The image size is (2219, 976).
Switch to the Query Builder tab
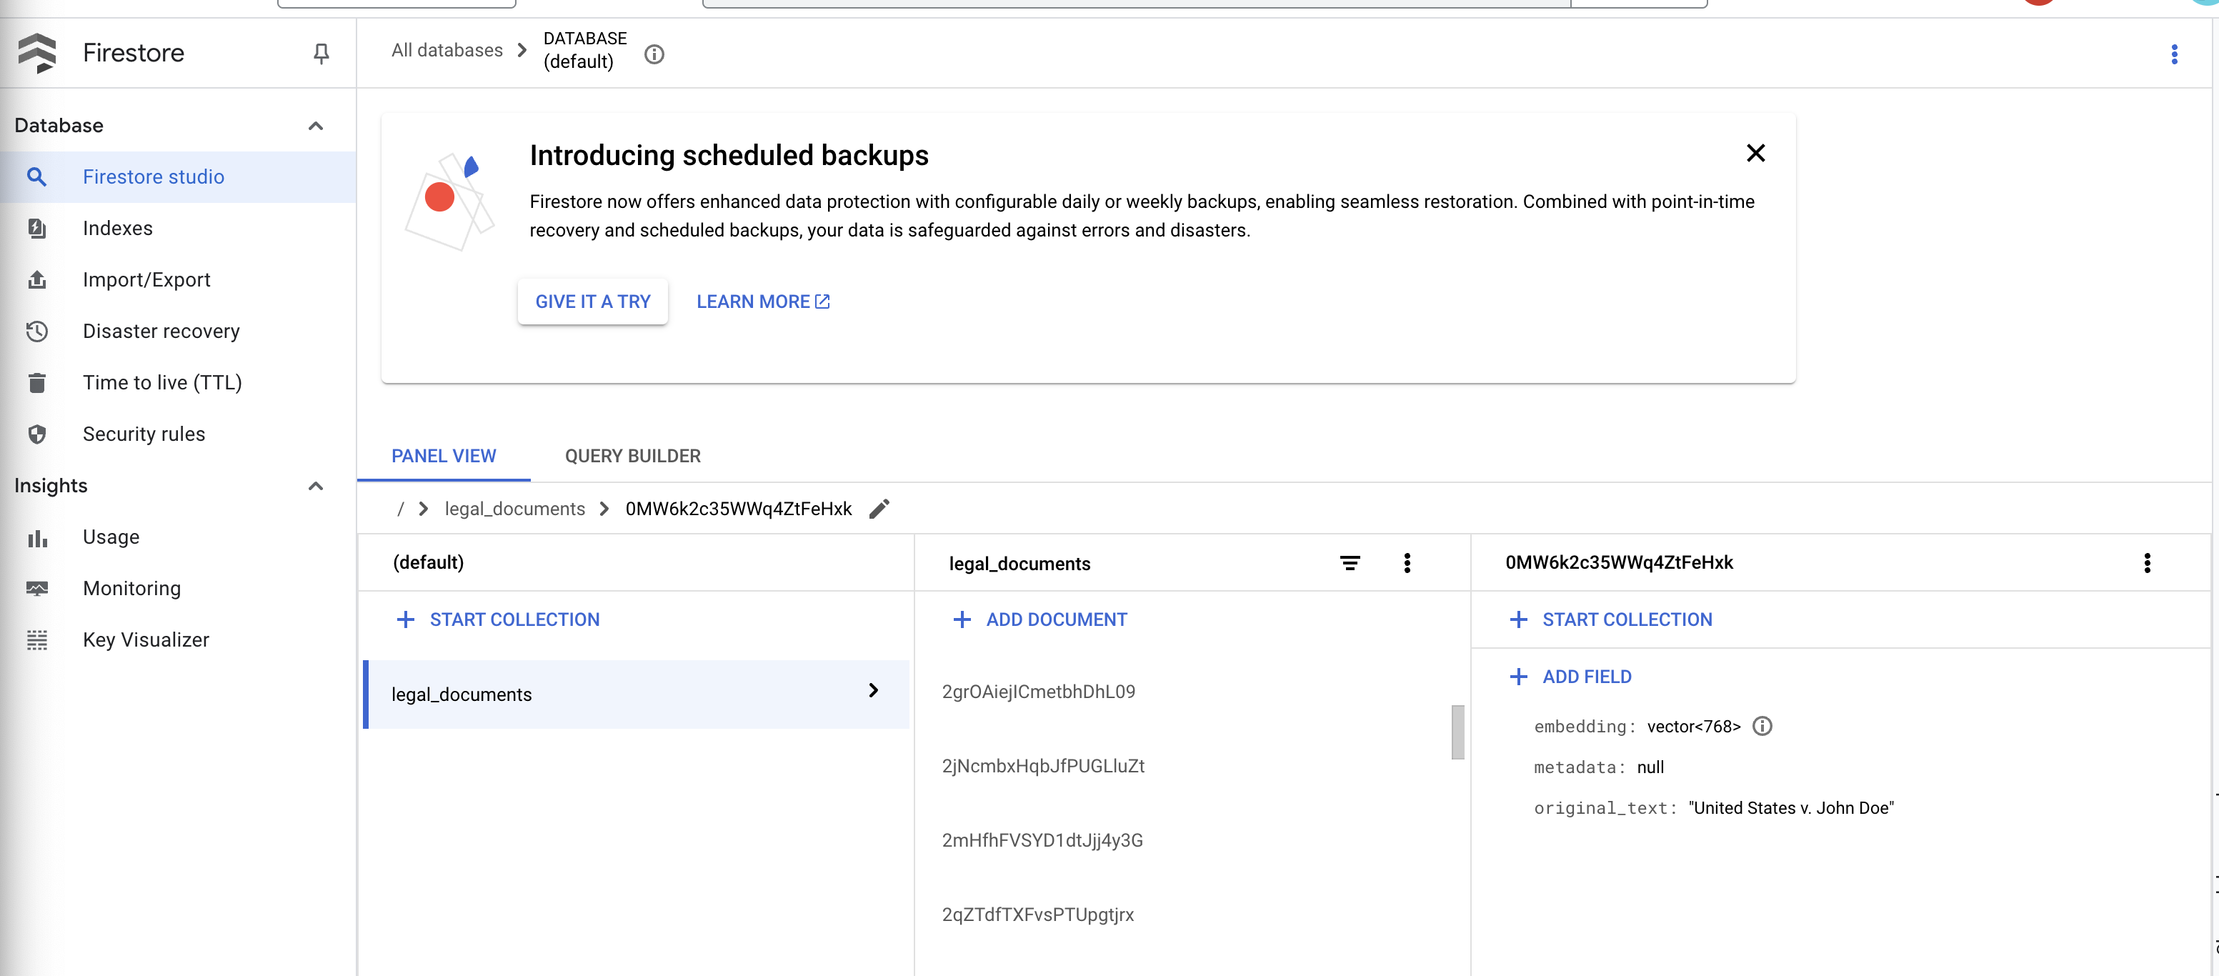click(632, 456)
